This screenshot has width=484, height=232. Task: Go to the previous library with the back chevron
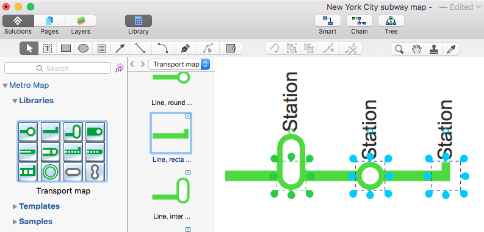(x=132, y=64)
